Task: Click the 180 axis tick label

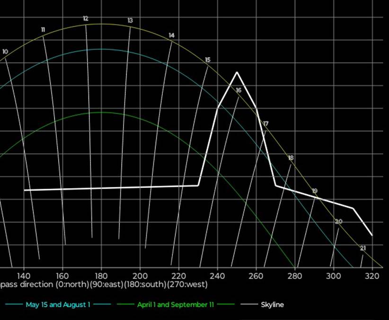Action: click(x=101, y=276)
